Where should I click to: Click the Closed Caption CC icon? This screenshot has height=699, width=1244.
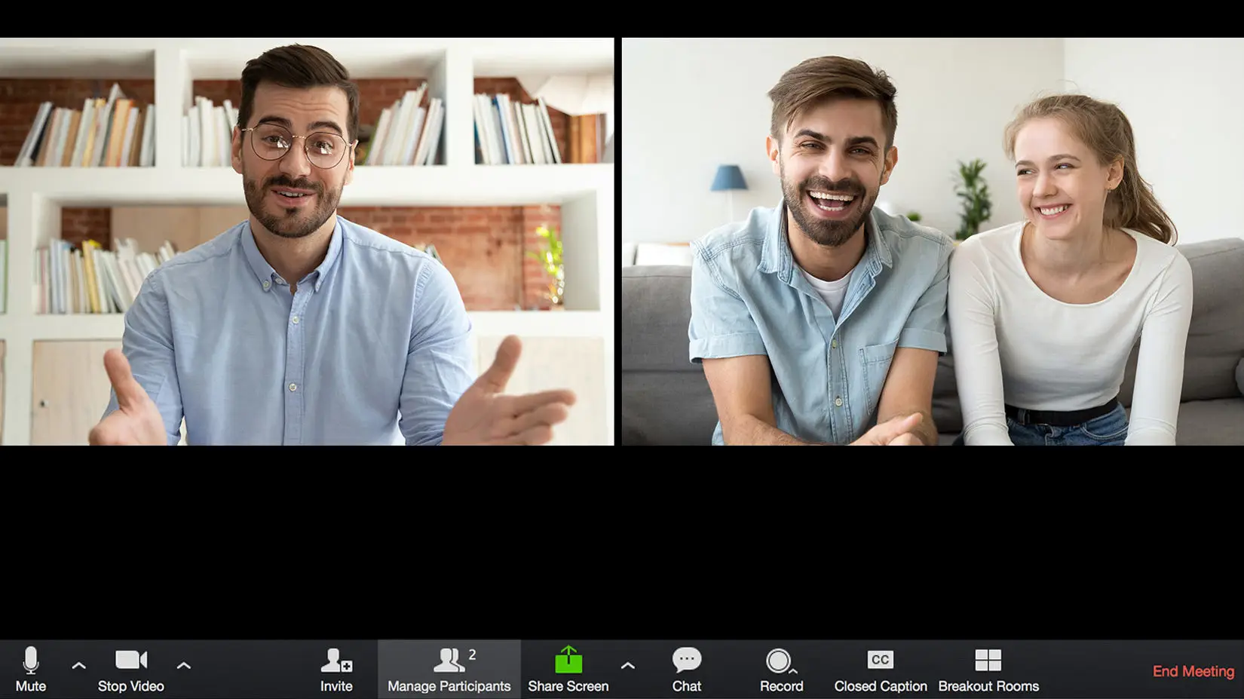pos(880,660)
